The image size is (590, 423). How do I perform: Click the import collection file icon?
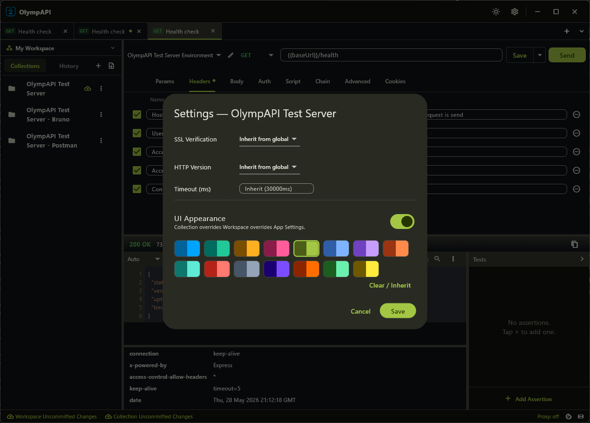coord(111,66)
